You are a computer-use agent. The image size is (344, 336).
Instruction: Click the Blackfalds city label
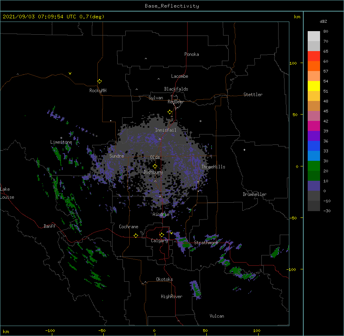coord(176,89)
